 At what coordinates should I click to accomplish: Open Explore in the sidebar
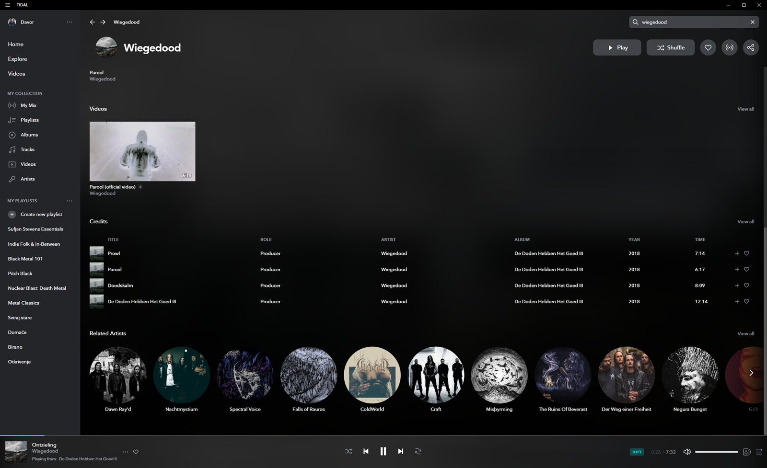pyautogui.click(x=17, y=59)
